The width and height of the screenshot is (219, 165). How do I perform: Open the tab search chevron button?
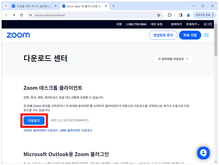(6, 6)
